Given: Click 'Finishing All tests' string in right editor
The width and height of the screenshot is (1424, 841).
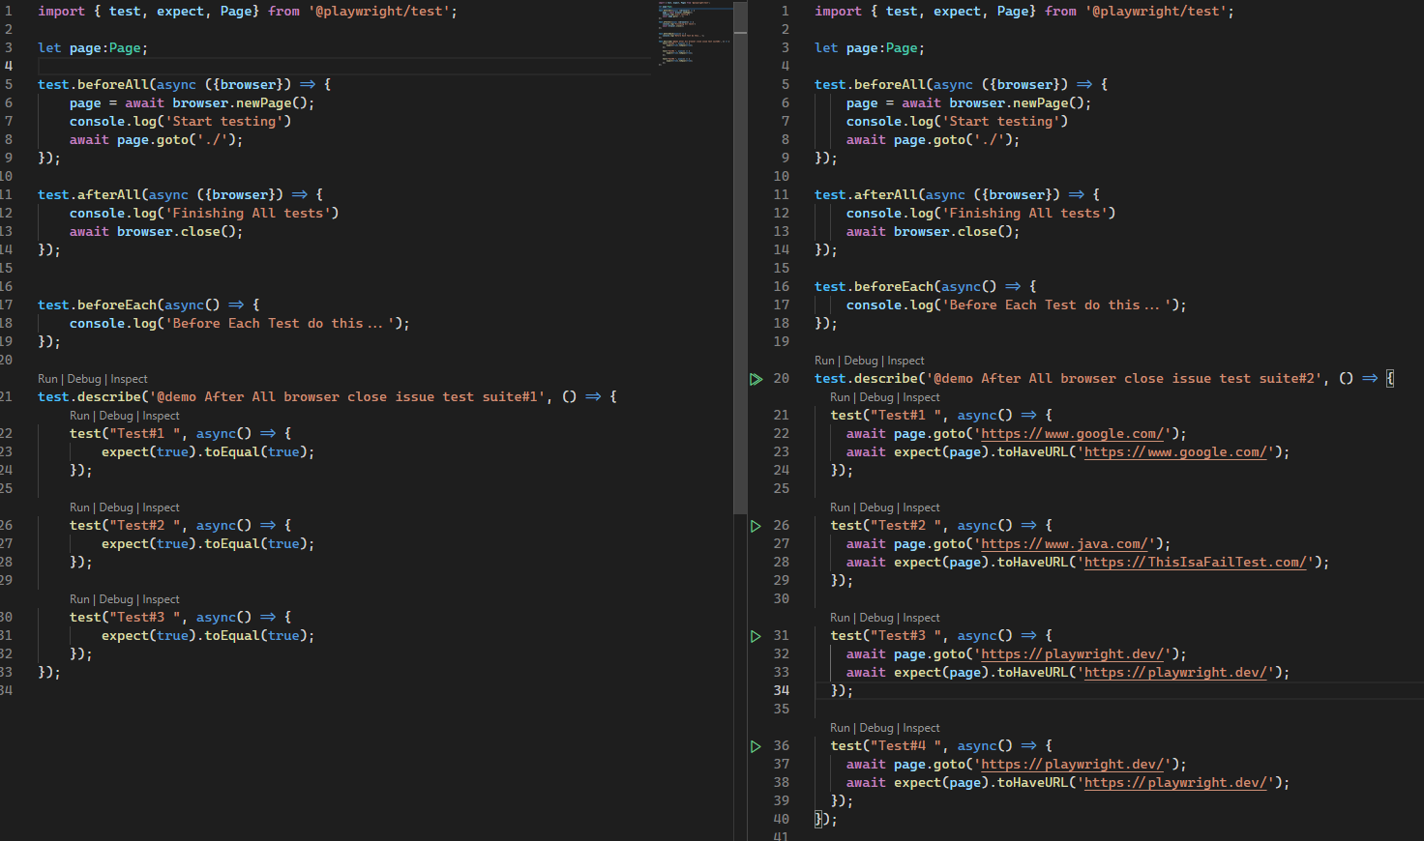Looking at the screenshot, I should 1024,214.
